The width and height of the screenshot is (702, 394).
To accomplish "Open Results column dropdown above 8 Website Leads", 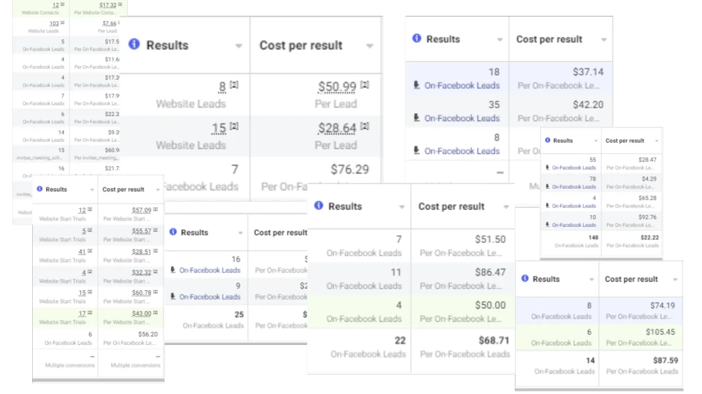I will point(239,46).
